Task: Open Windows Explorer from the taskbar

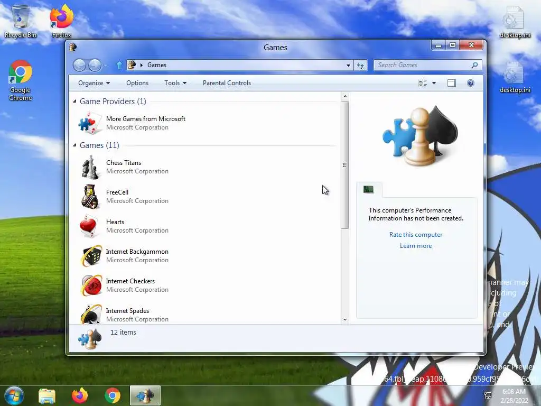Action: 47,395
